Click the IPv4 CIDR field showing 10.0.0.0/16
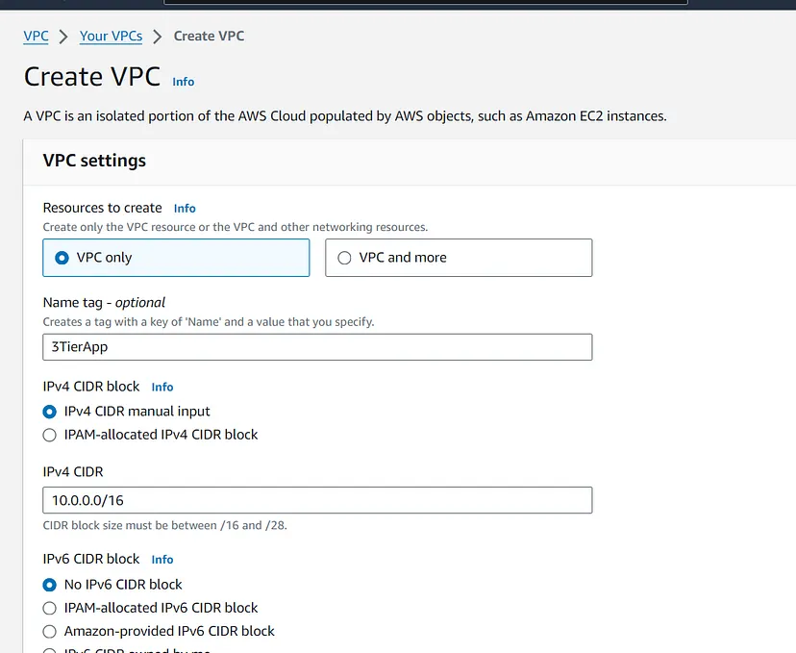Image resolution: width=796 pixels, height=653 pixels. (x=317, y=500)
